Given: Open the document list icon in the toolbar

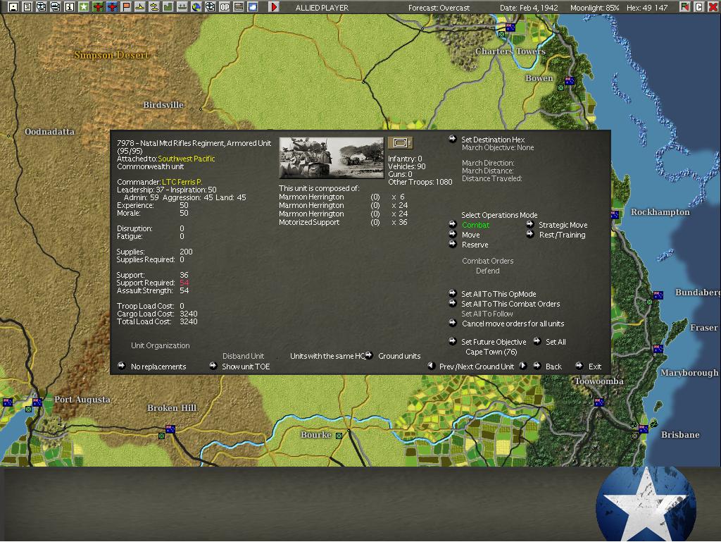Looking at the screenshot, I should [27, 7].
